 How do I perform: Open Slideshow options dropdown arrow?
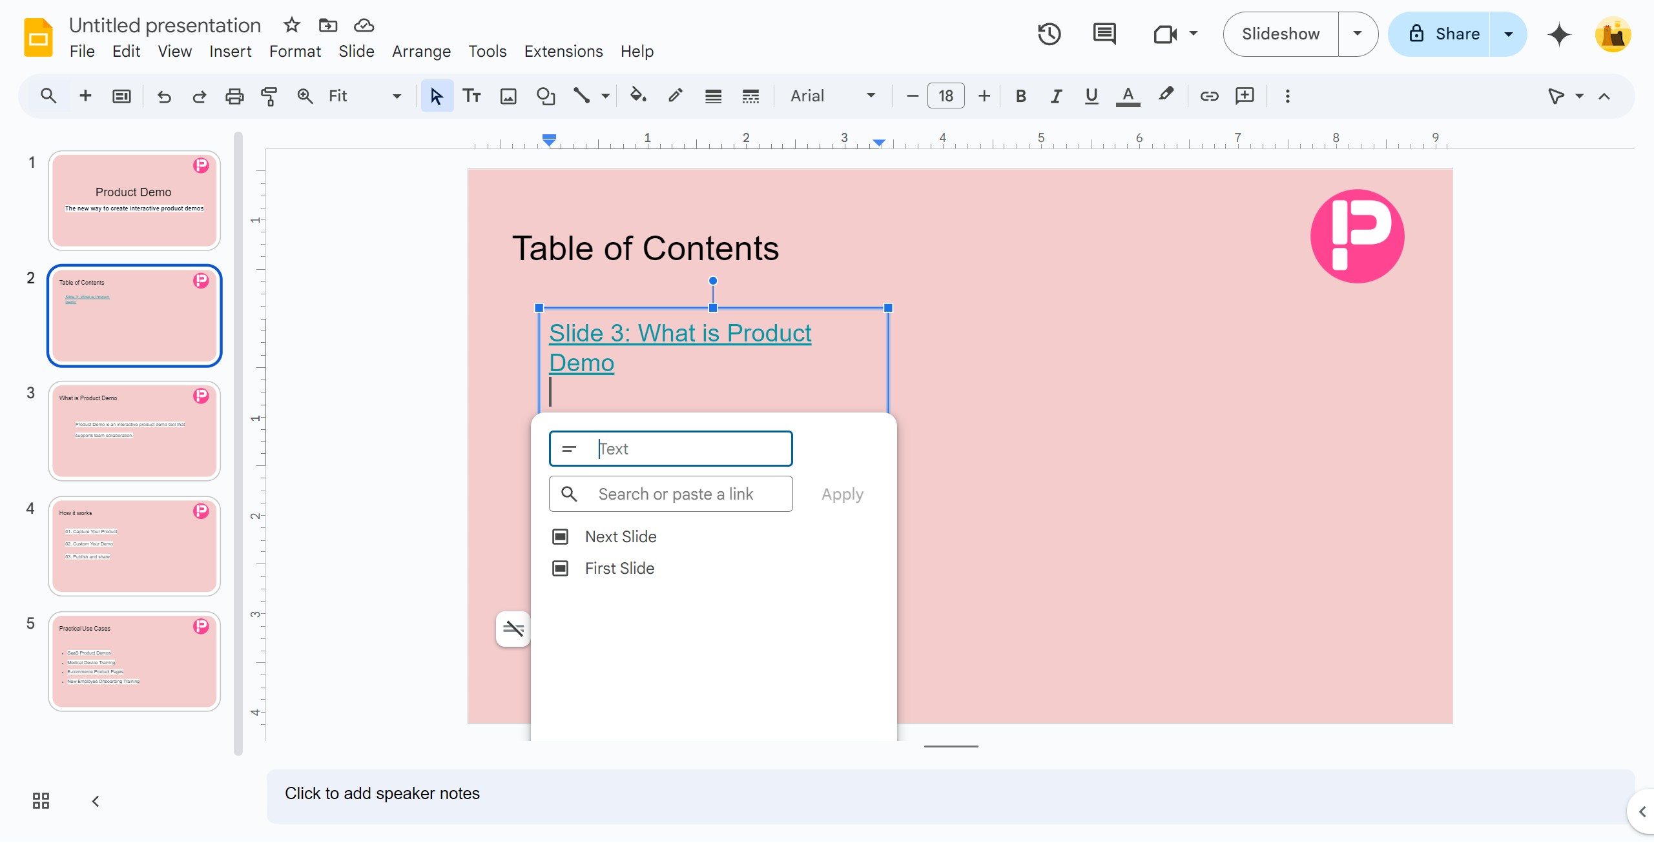(x=1358, y=34)
